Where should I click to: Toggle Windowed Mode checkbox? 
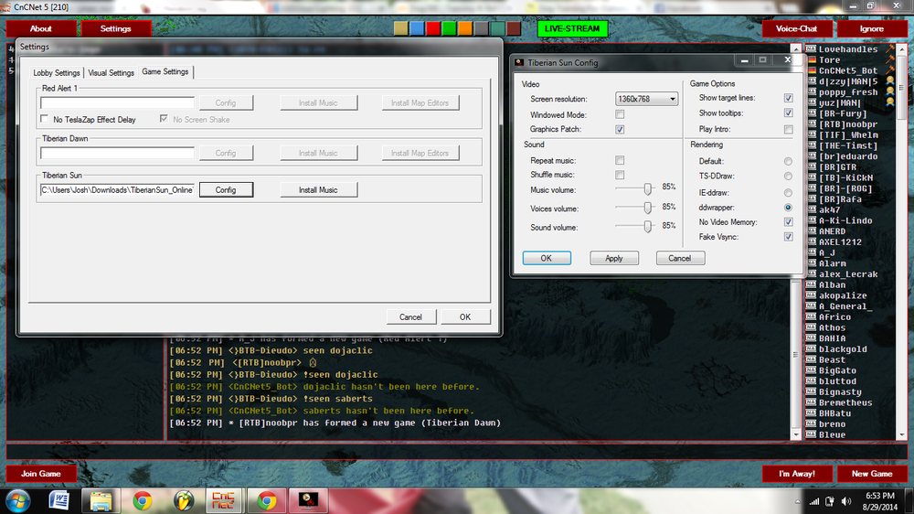tap(620, 114)
